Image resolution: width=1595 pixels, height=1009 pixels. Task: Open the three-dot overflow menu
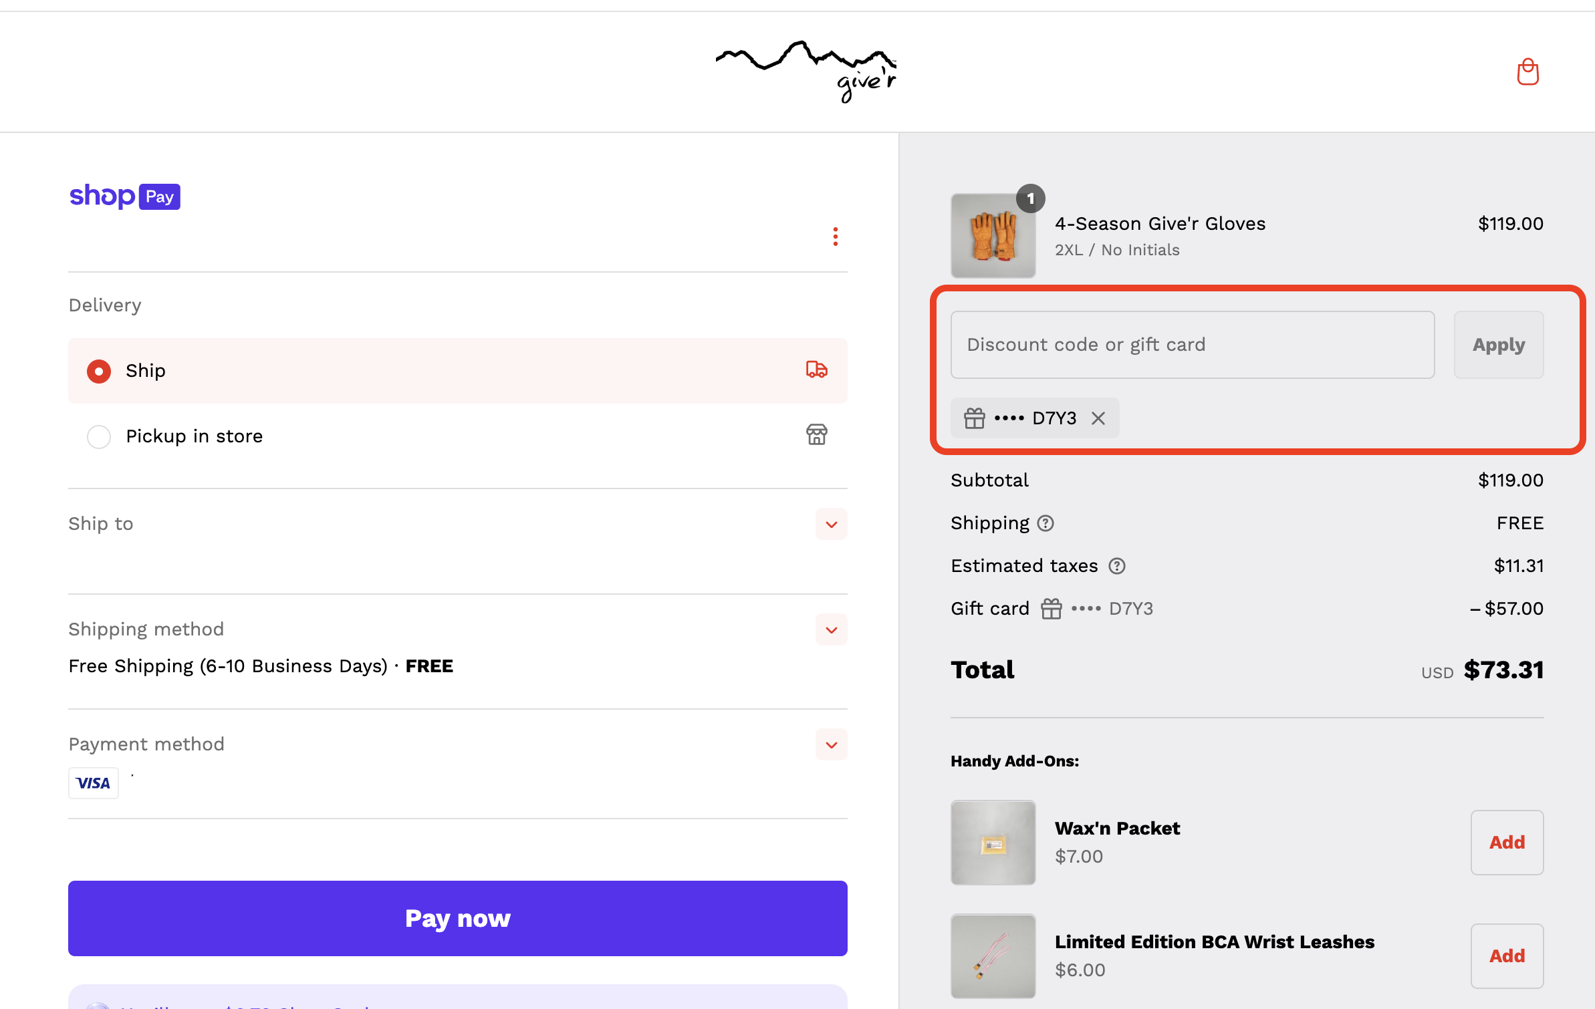click(836, 236)
